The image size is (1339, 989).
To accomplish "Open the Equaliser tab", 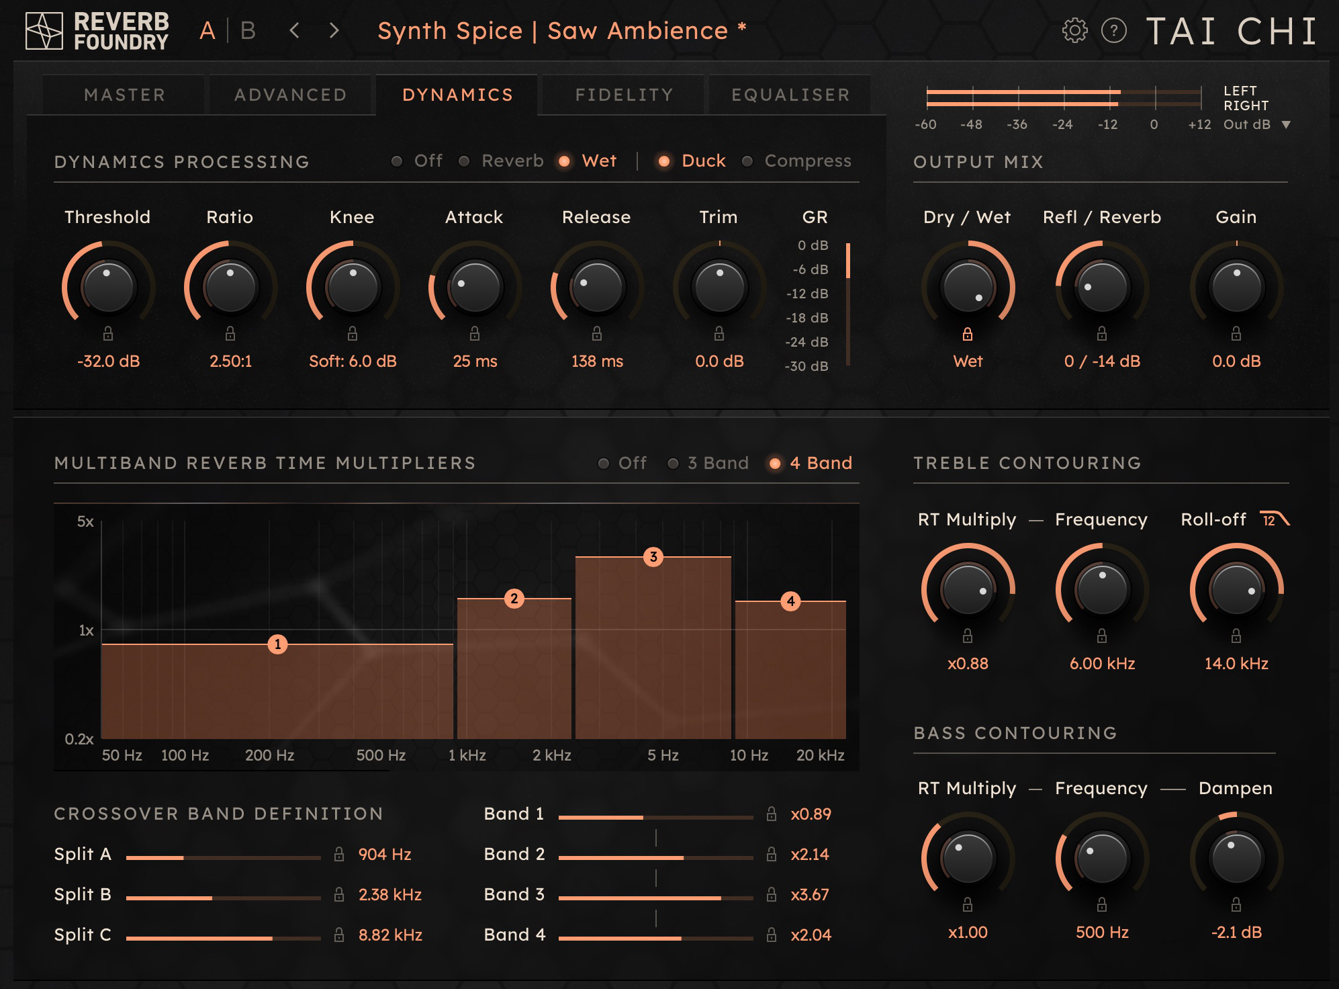I will coord(790,95).
